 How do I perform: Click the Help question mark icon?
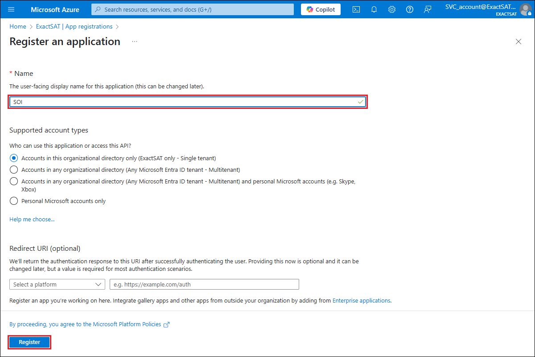tap(410, 9)
